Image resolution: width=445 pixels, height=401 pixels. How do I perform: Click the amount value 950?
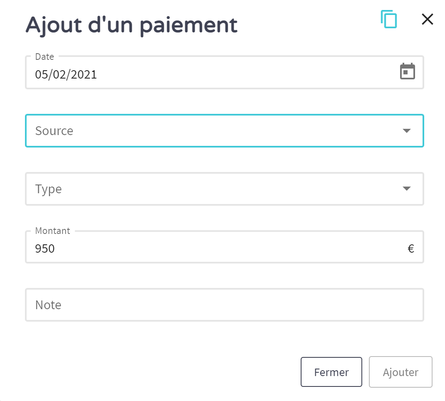point(45,249)
